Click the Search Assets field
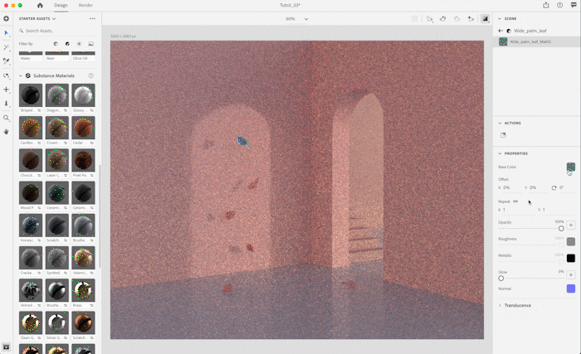This screenshot has width=581, height=354. click(x=58, y=31)
